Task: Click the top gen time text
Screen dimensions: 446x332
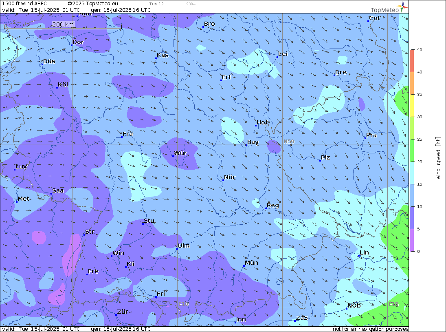Action: click(x=121, y=10)
